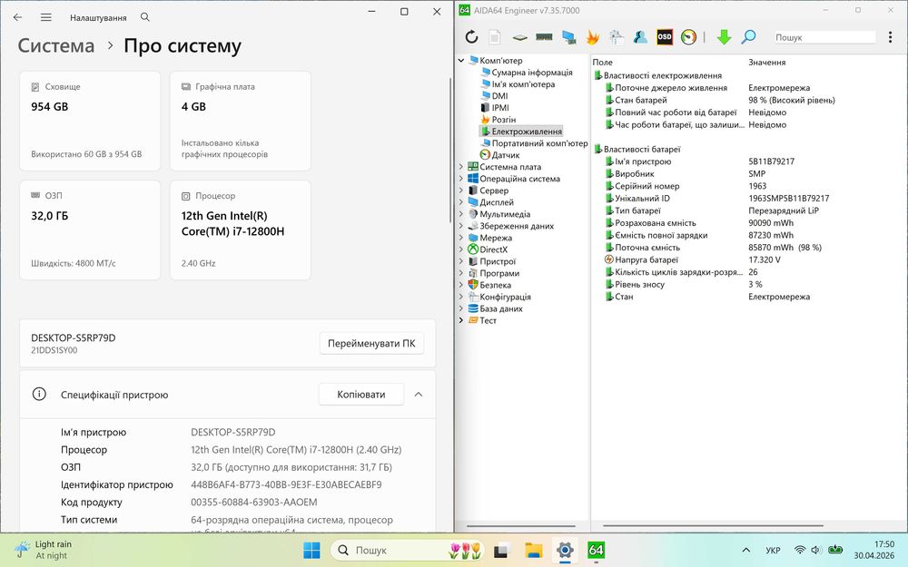Viewport: 908px width, 567px height.
Task: Expand the Збереження даних tree node
Action: pos(461,226)
